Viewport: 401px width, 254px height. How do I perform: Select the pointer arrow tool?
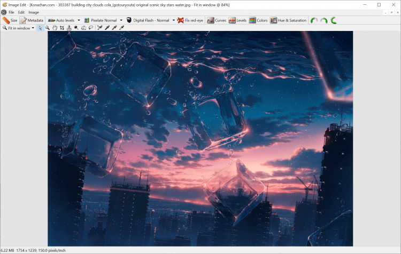(41, 28)
